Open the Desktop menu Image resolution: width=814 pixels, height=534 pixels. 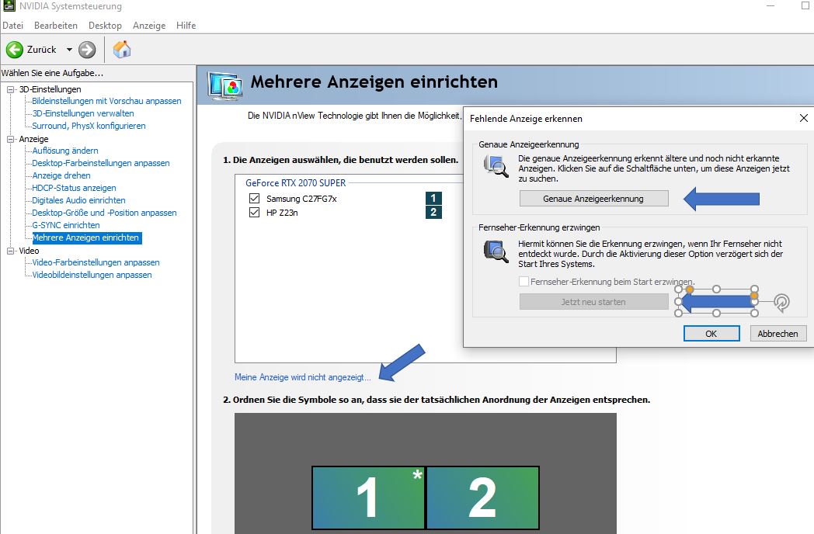105,26
